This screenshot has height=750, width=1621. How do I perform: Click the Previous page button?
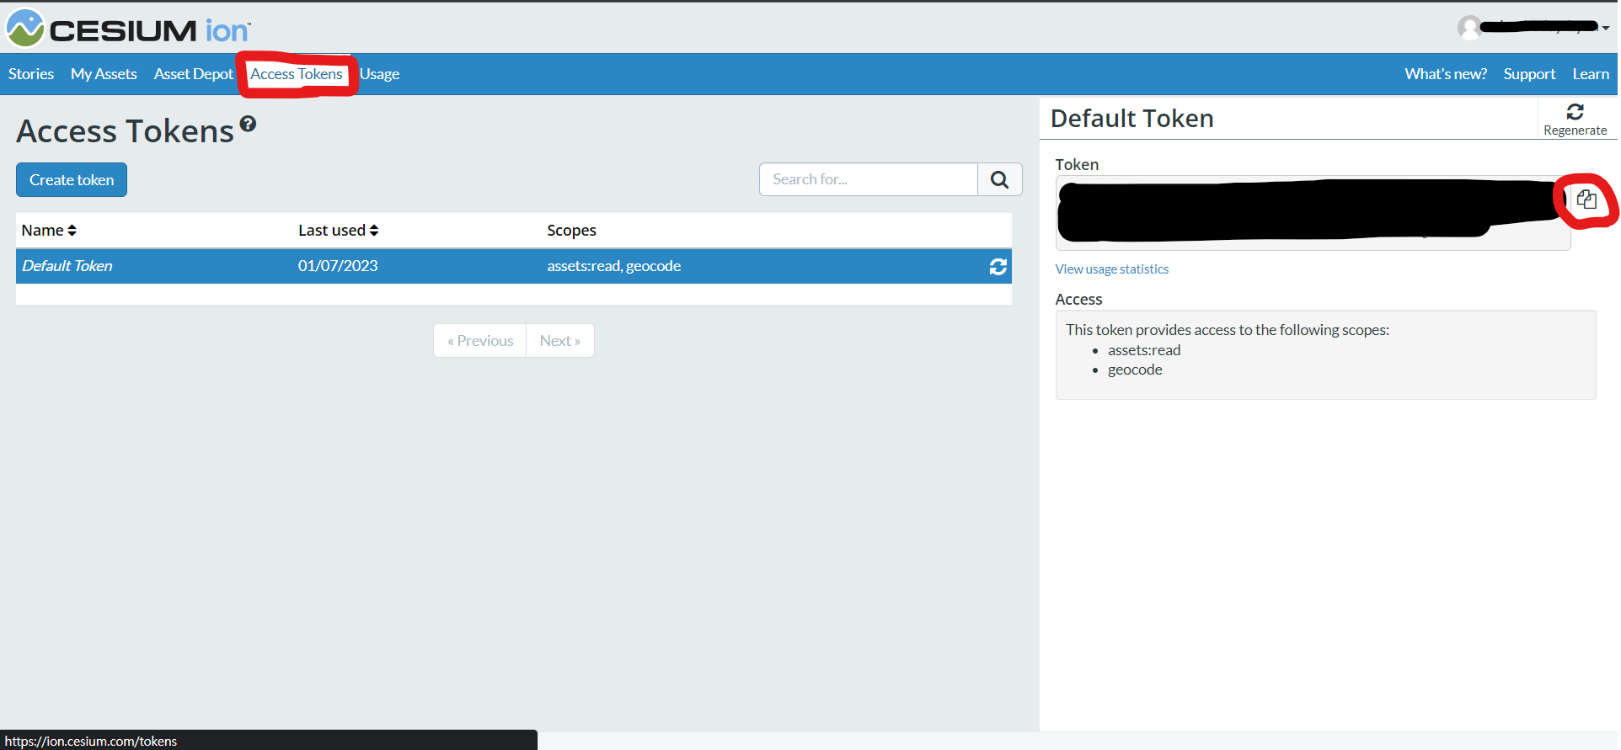pos(480,341)
